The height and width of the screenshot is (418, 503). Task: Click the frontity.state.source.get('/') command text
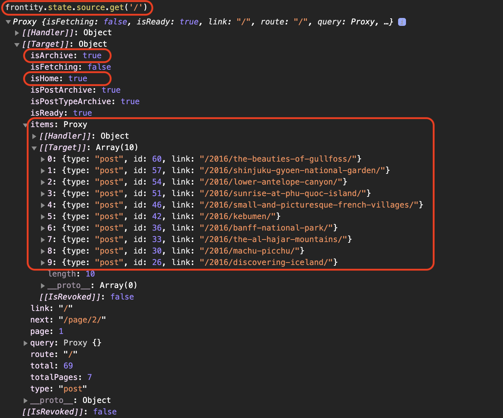tap(76, 8)
